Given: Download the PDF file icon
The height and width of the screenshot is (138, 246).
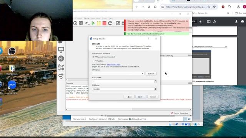Looking at the screenshot, I should click(236, 21).
